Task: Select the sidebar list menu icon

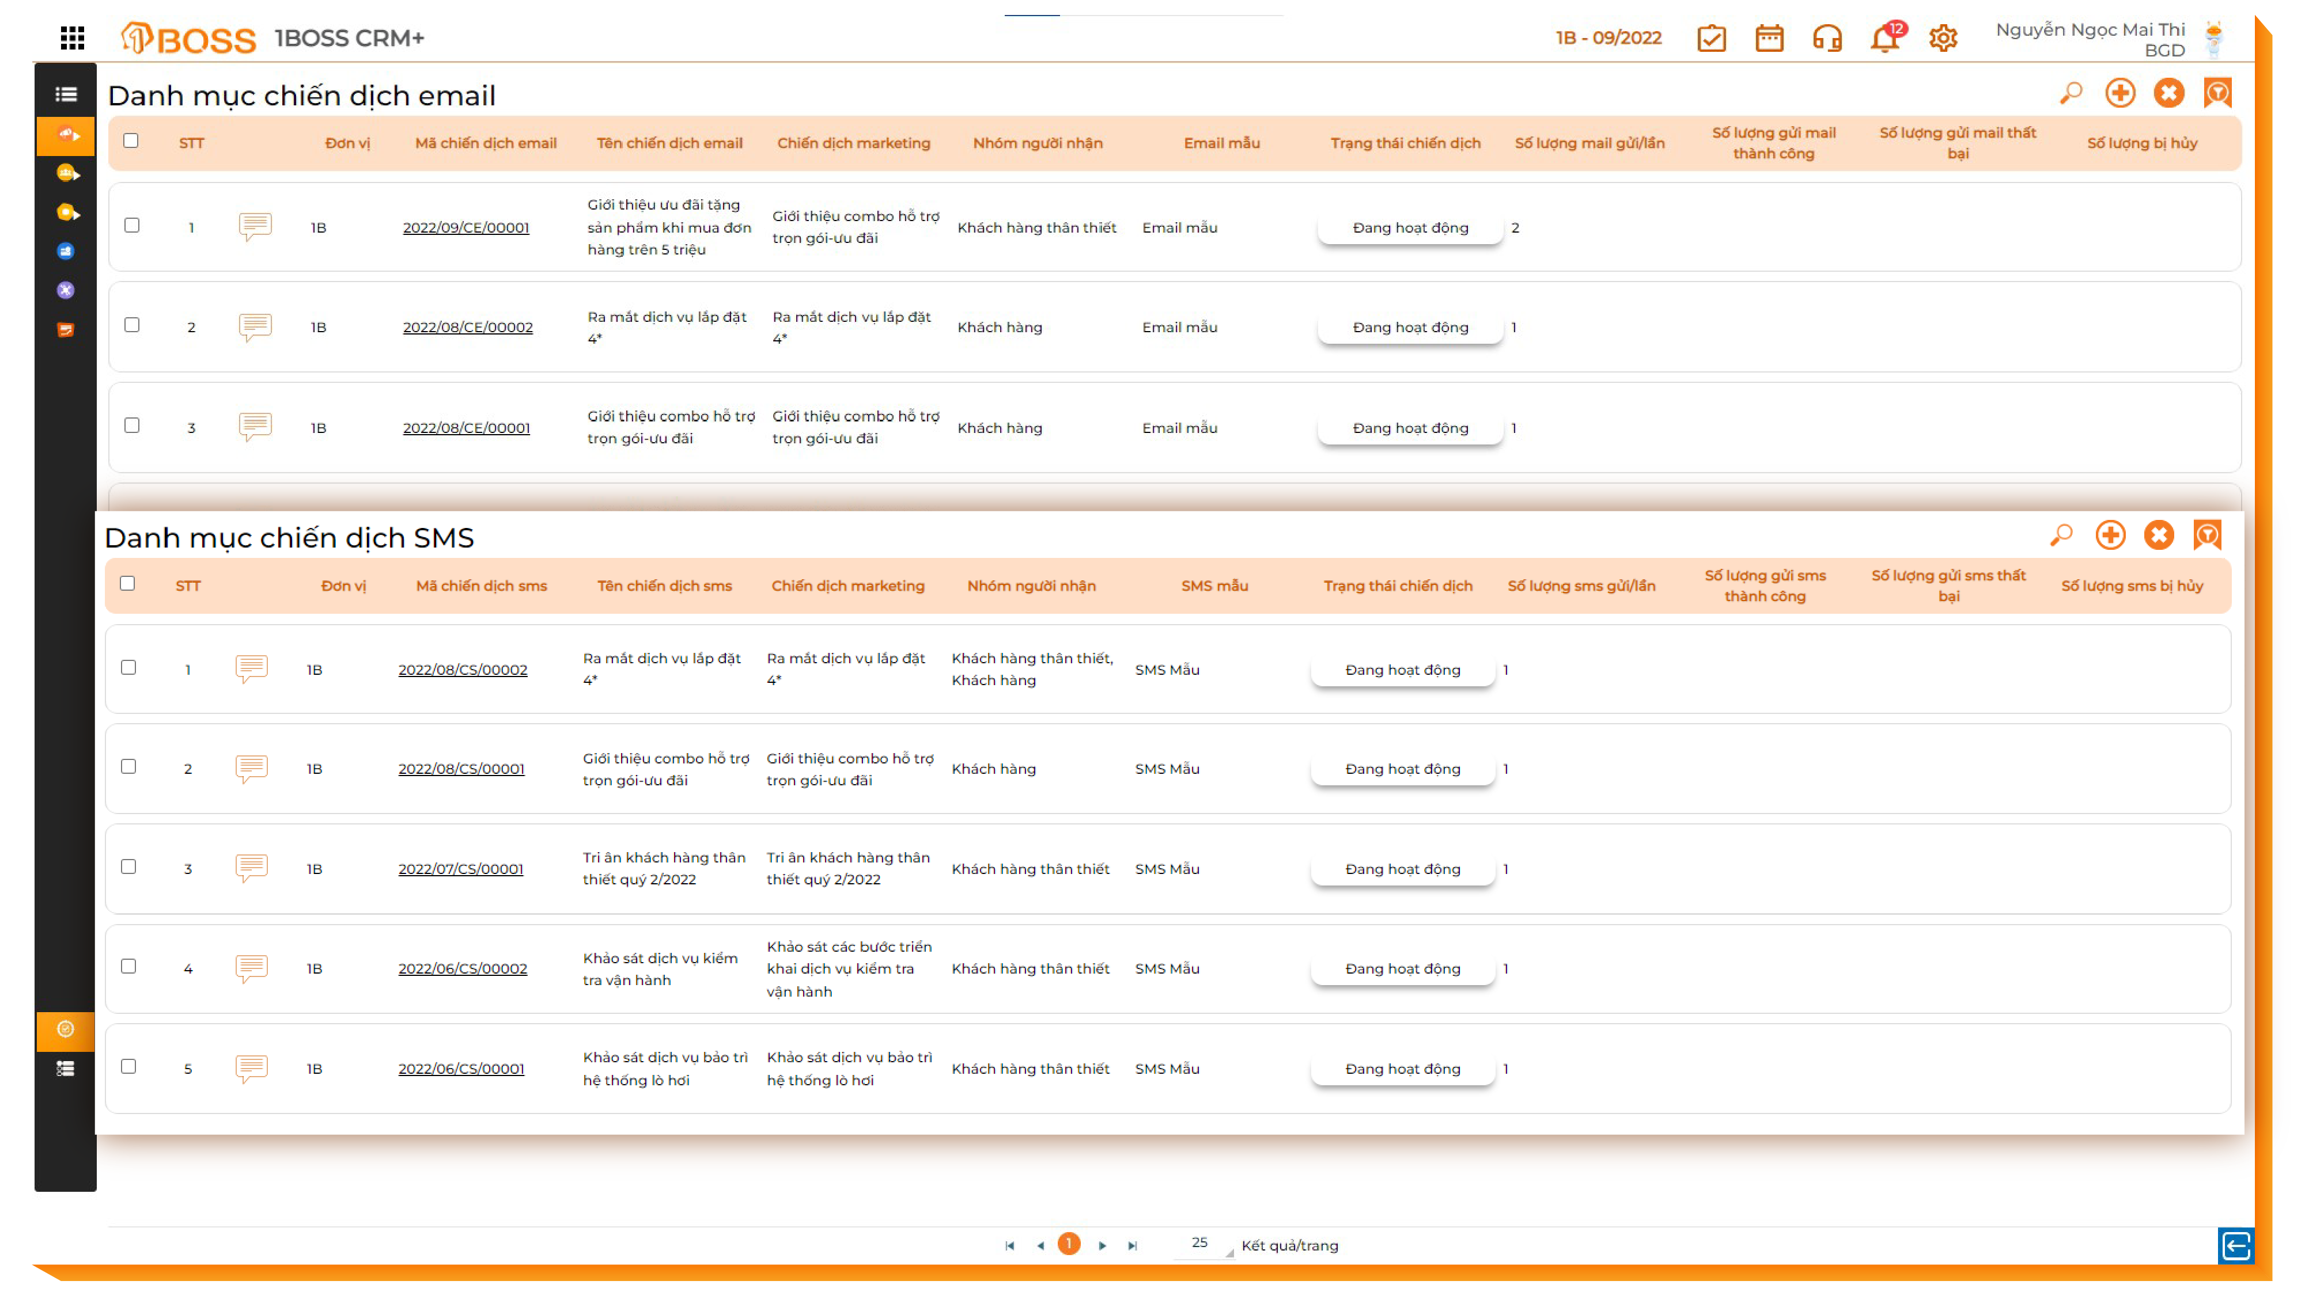Action: pos(65,94)
